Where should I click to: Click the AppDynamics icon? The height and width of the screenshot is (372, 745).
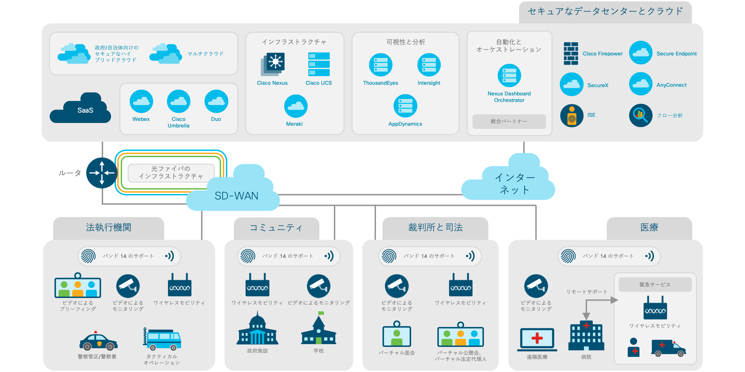point(405,106)
